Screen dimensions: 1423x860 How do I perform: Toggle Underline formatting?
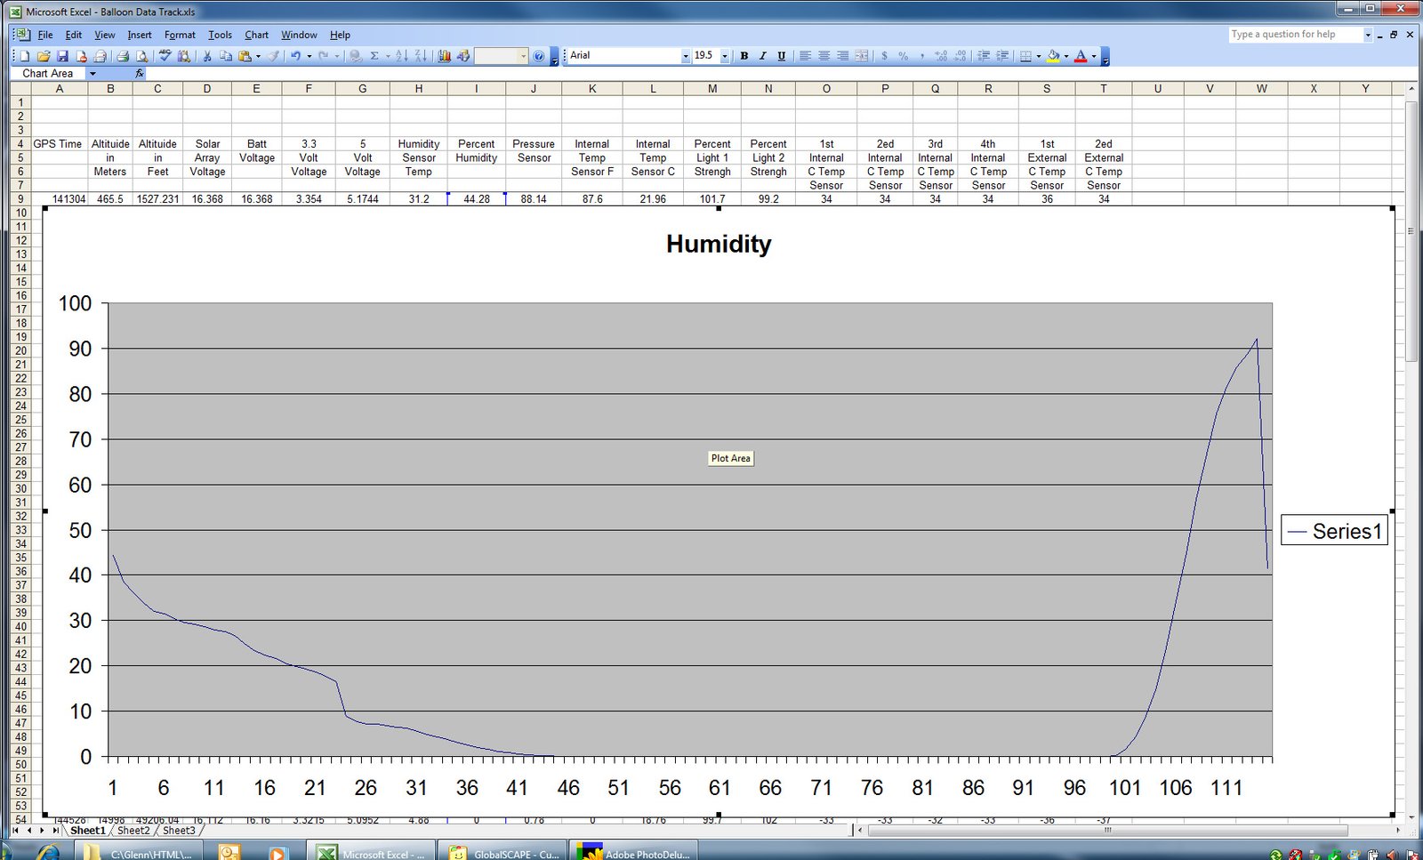pos(782,56)
